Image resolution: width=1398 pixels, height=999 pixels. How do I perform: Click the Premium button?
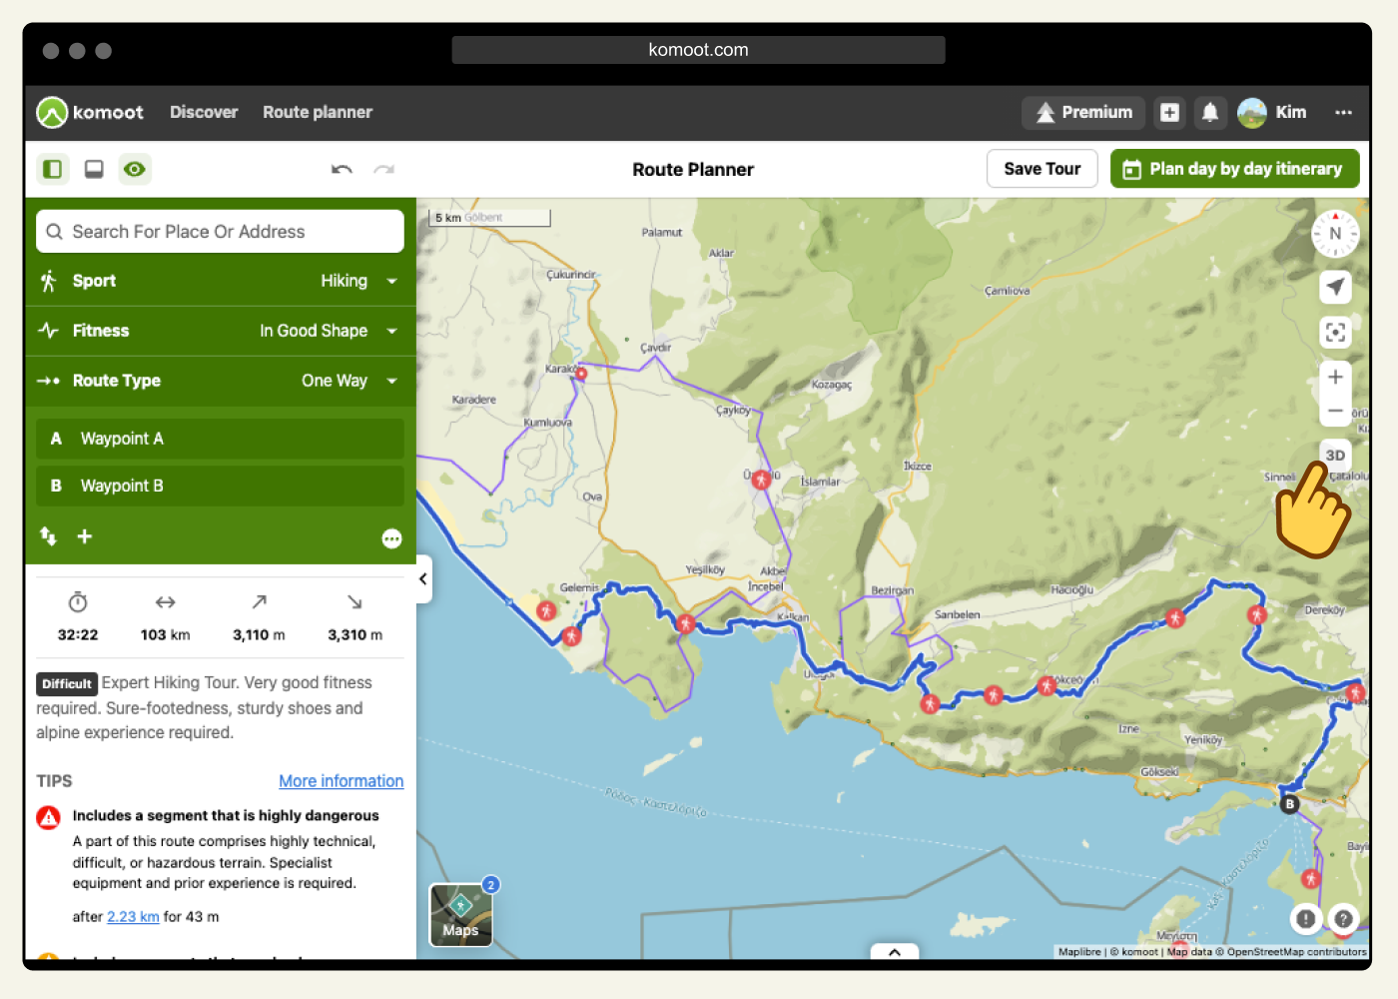coord(1083,112)
